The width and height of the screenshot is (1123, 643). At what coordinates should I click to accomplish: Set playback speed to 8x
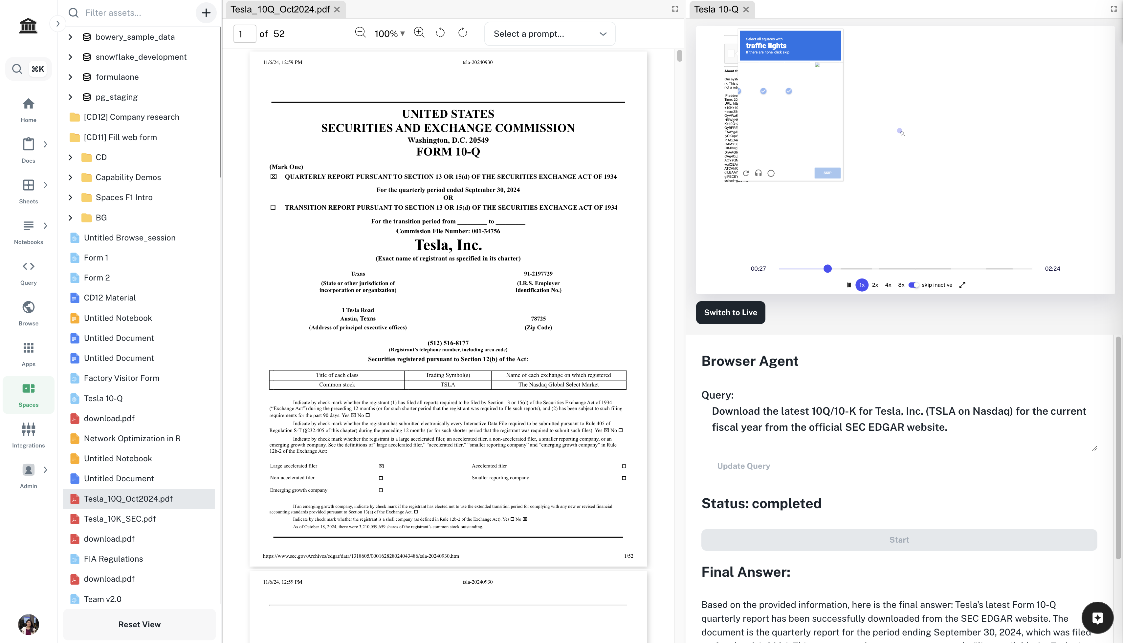[x=901, y=285]
